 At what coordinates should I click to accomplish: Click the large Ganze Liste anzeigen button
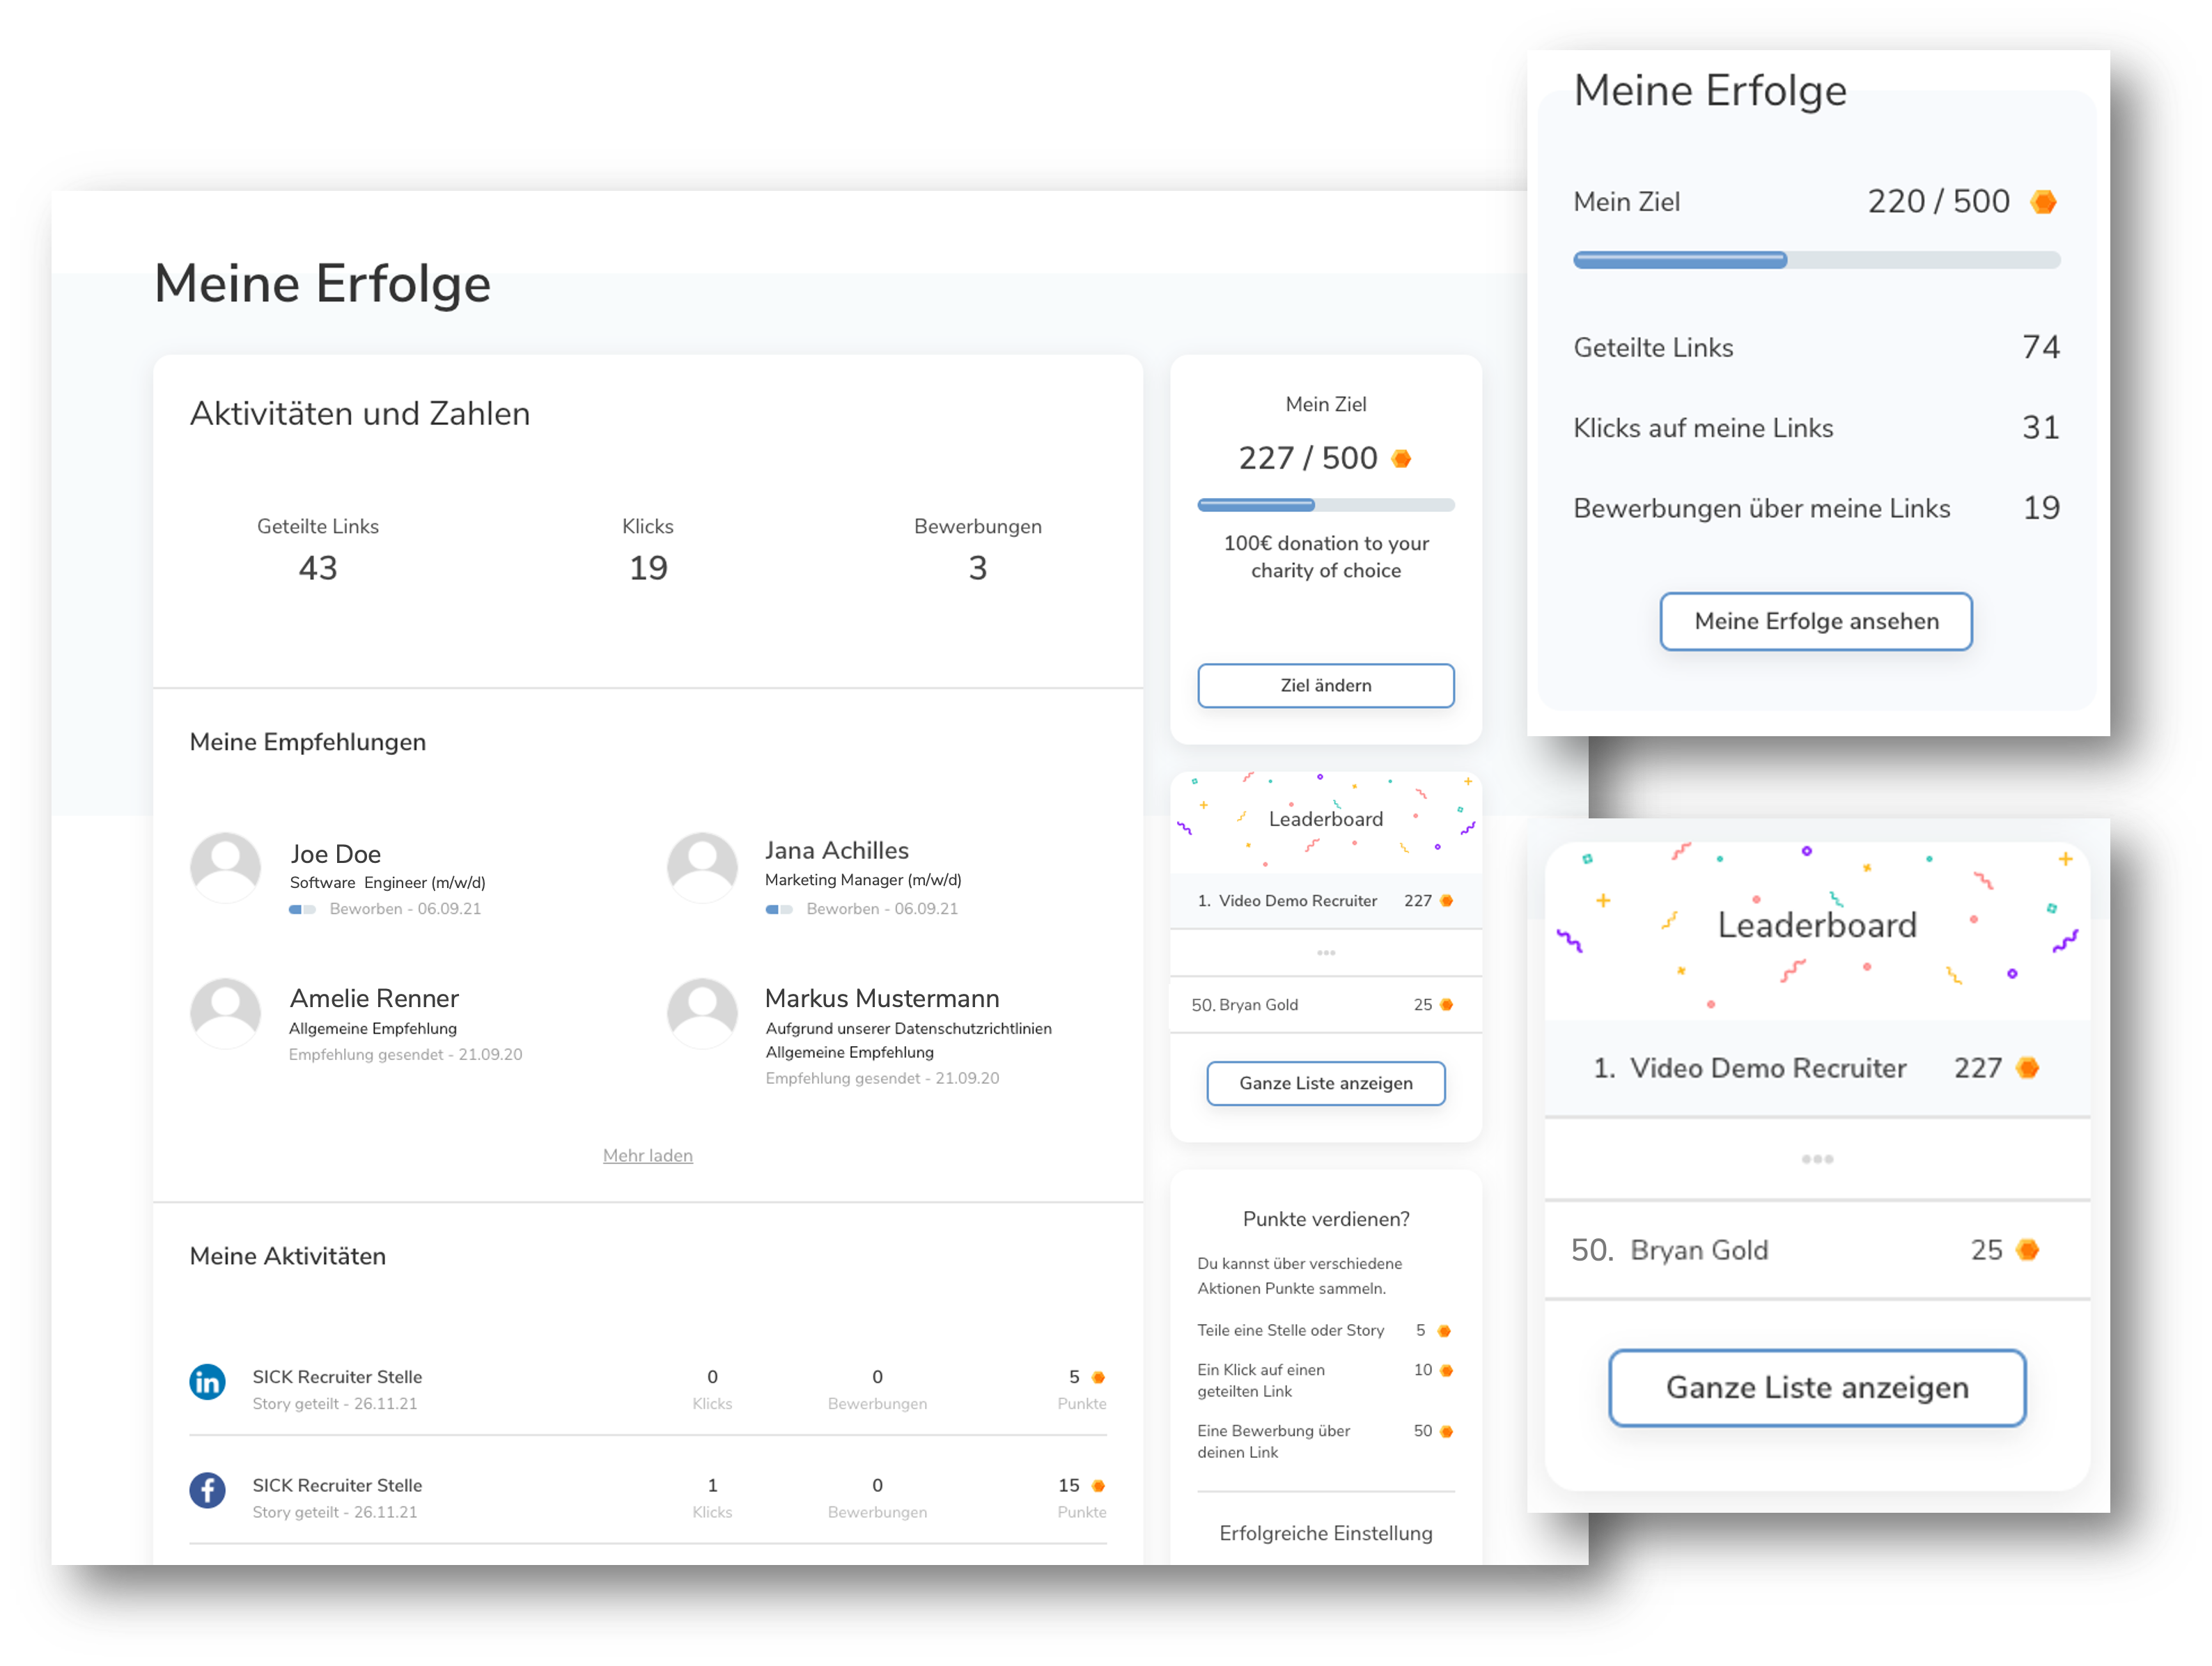click(x=1817, y=1387)
